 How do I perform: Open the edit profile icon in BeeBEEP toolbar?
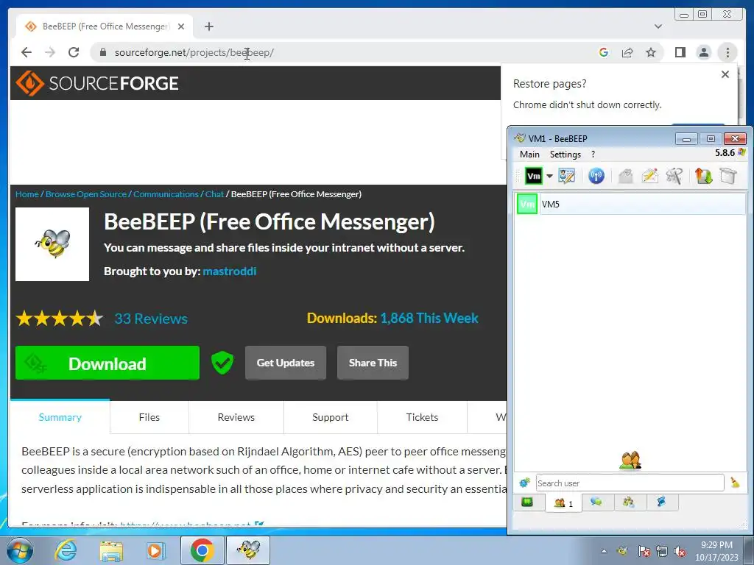[x=567, y=176]
